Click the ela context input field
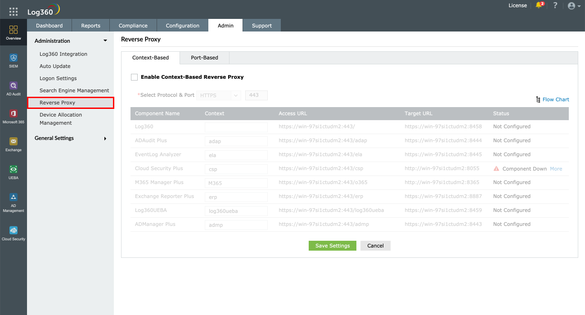 pos(236,155)
